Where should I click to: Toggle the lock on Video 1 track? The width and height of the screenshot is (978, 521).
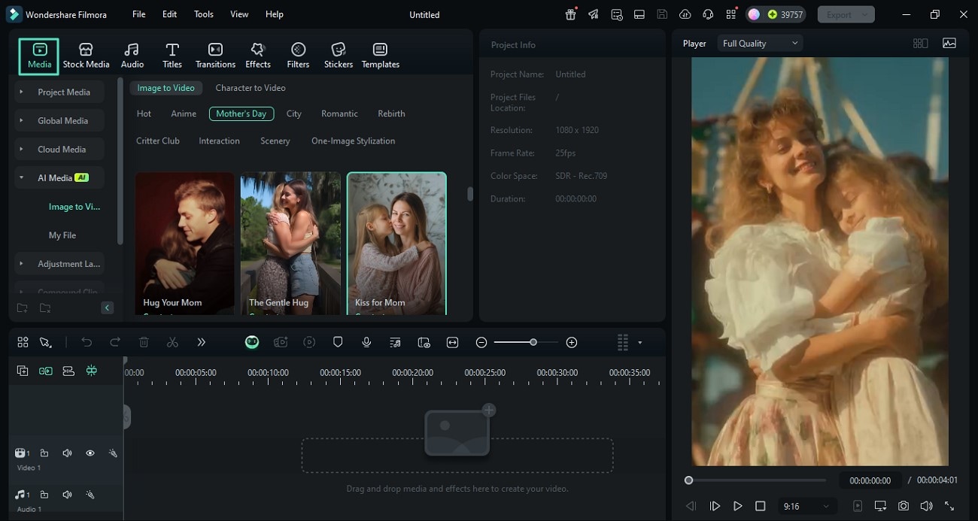[x=44, y=453]
